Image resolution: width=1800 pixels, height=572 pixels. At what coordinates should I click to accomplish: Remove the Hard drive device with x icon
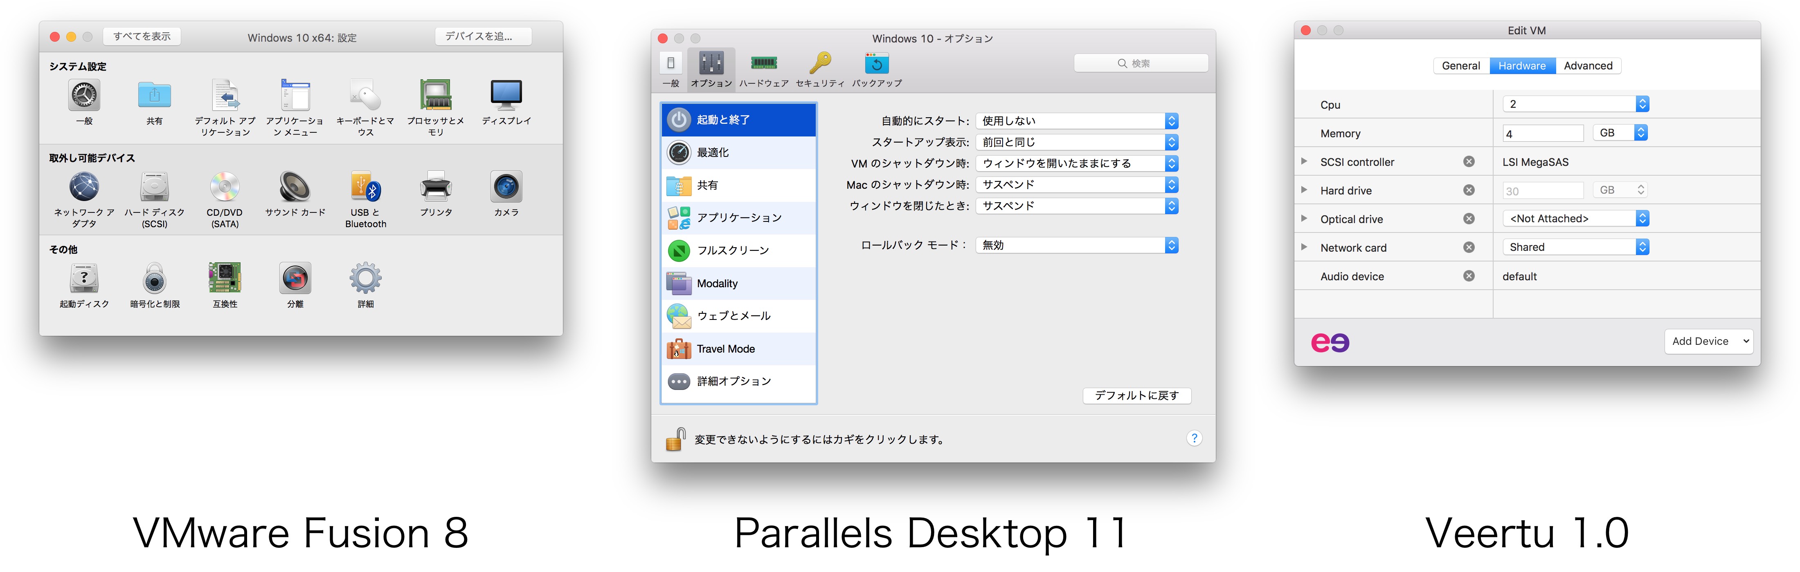[1469, 190]
